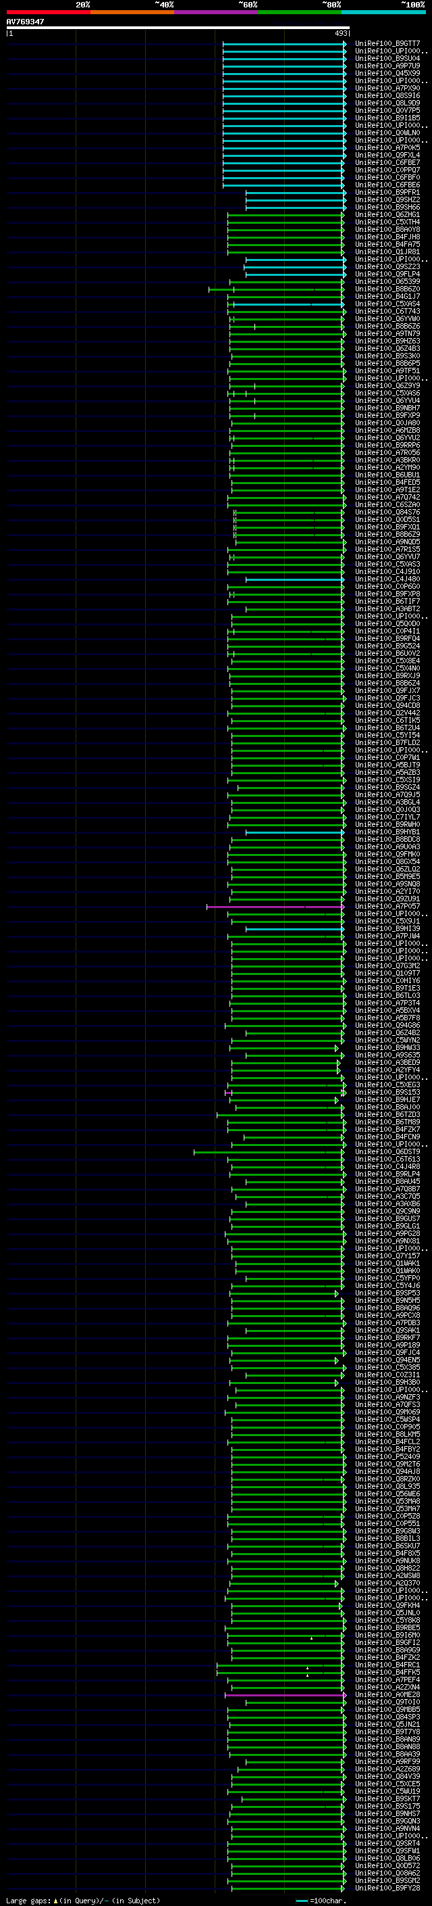Click the cyan ~100% identity legend segment
Image resolution: width=432 pixels, height=1906 pixels.
(384, 12)
